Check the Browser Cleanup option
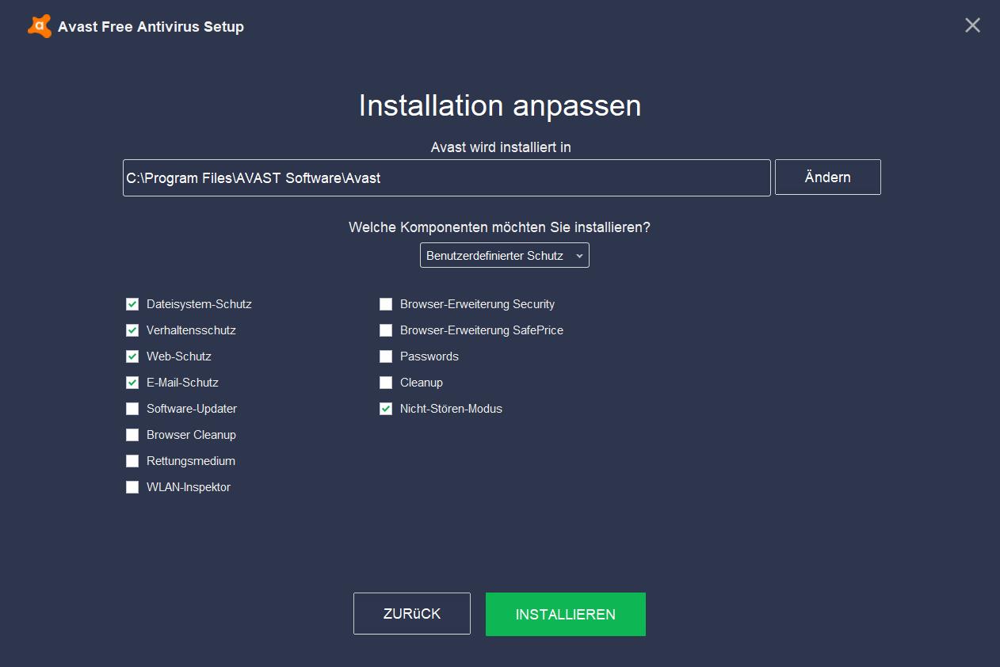 point(132,435)
